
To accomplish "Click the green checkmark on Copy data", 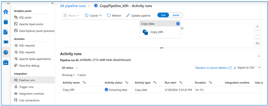I will click(x=182, y=28).
